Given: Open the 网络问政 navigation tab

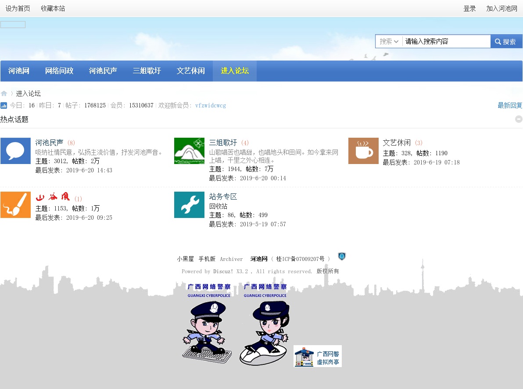Looking at the screenshot, I should click(x=59, y=71).
